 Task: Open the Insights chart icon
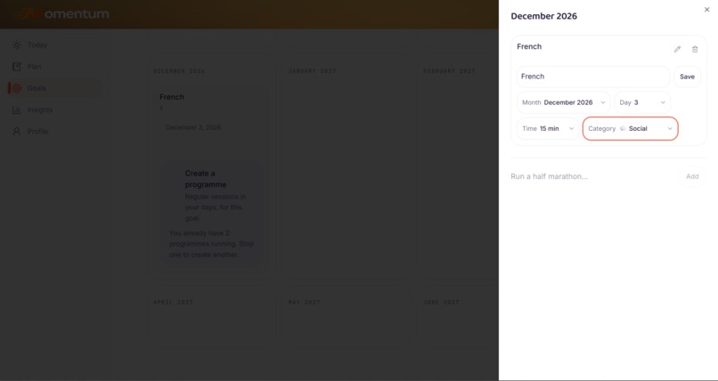(17, 109)
